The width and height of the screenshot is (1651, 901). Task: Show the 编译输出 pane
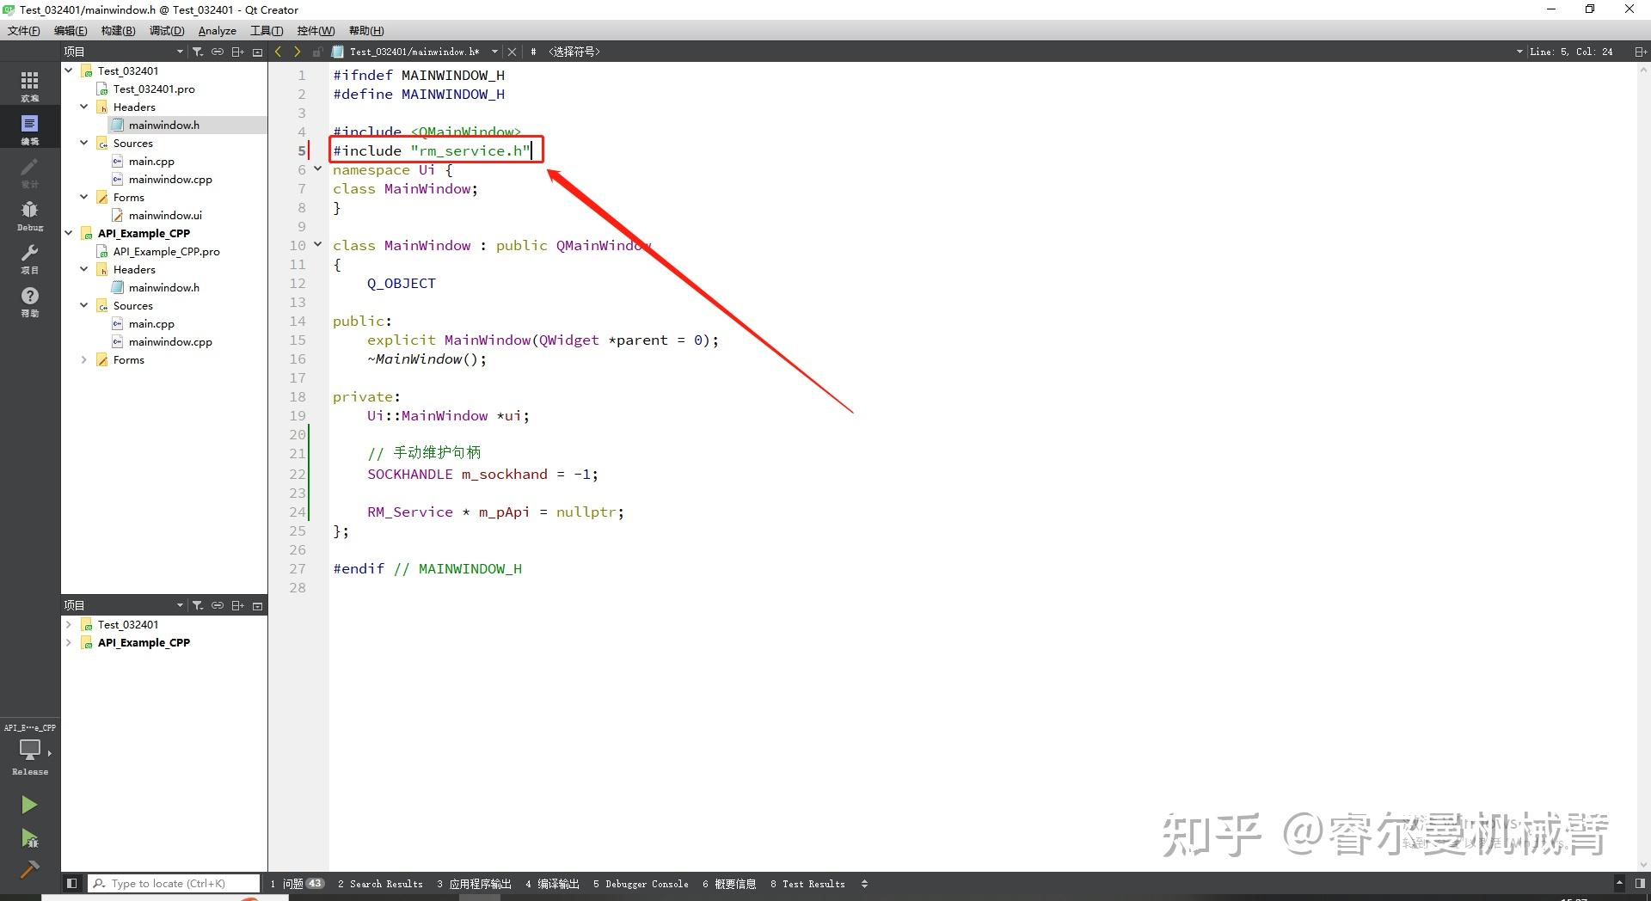pyautogui.click(x=552, y=884)
